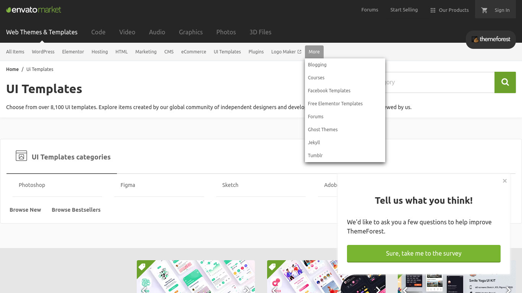The image size is (522, 293).
Task: Select Free Elementor Templates from dropdown
Action: (345, 104)
